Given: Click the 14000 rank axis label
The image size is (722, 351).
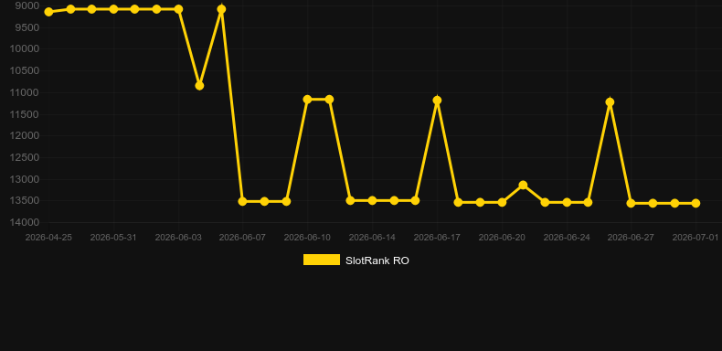Looking at the screenshot, I should tap(25, 222).
